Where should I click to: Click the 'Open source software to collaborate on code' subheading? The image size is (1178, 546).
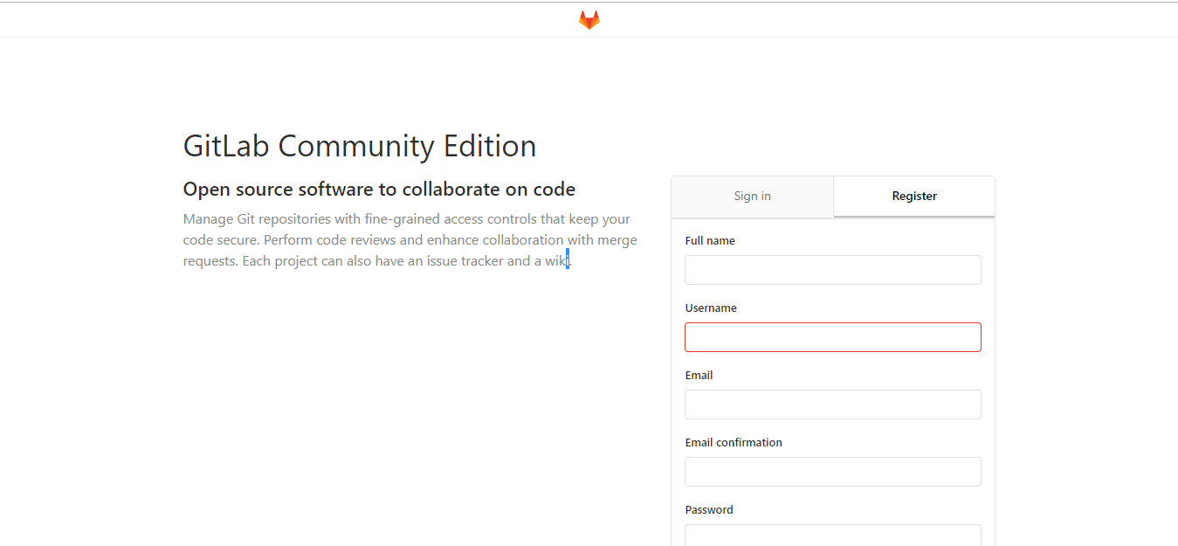point(379,190)
